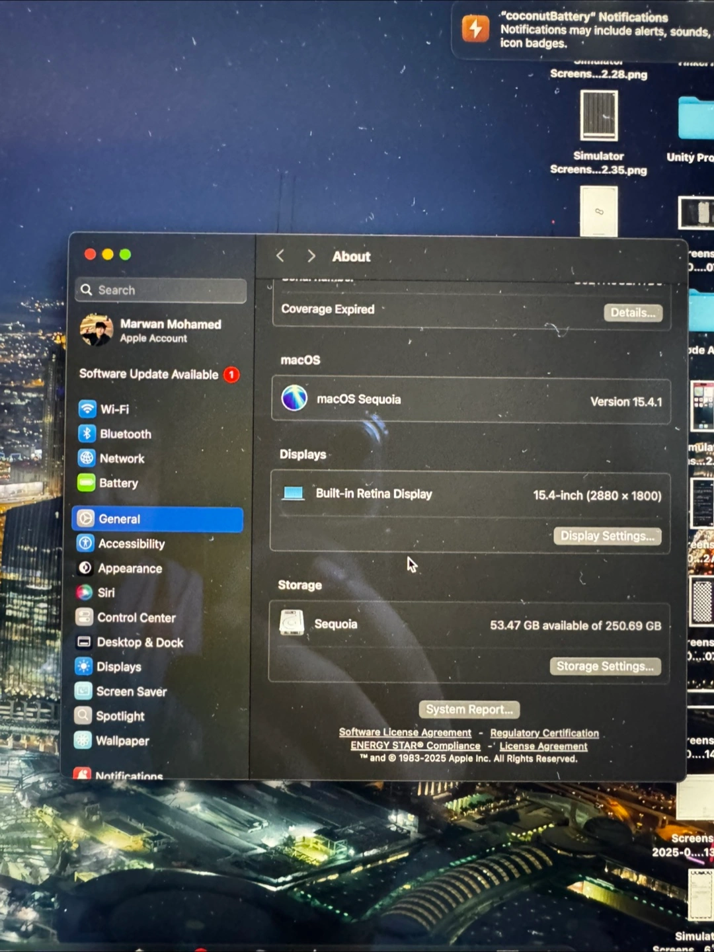Click the Software Update red badge
This screenshot has height=952, width=714.
[231, 375]
